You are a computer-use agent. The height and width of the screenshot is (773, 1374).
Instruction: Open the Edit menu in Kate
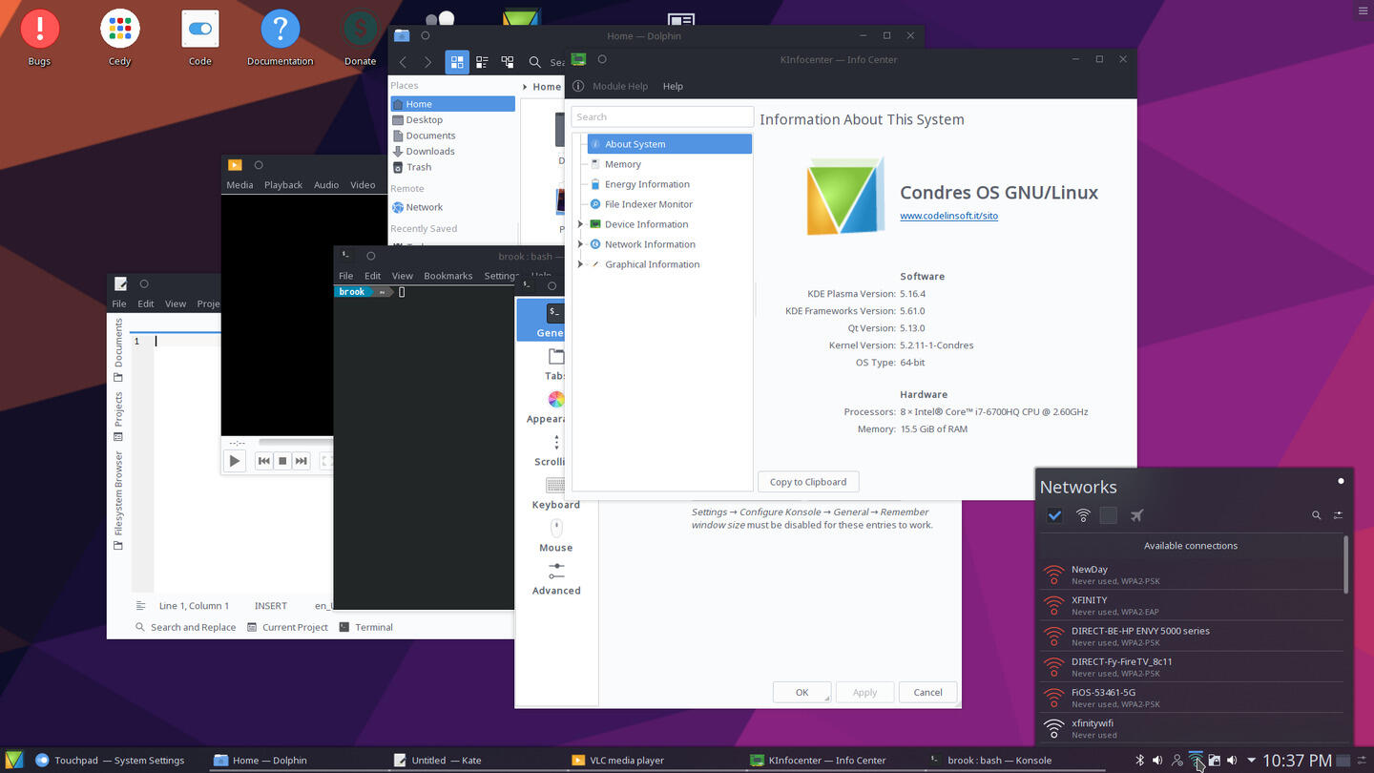[x=146, y=303]
